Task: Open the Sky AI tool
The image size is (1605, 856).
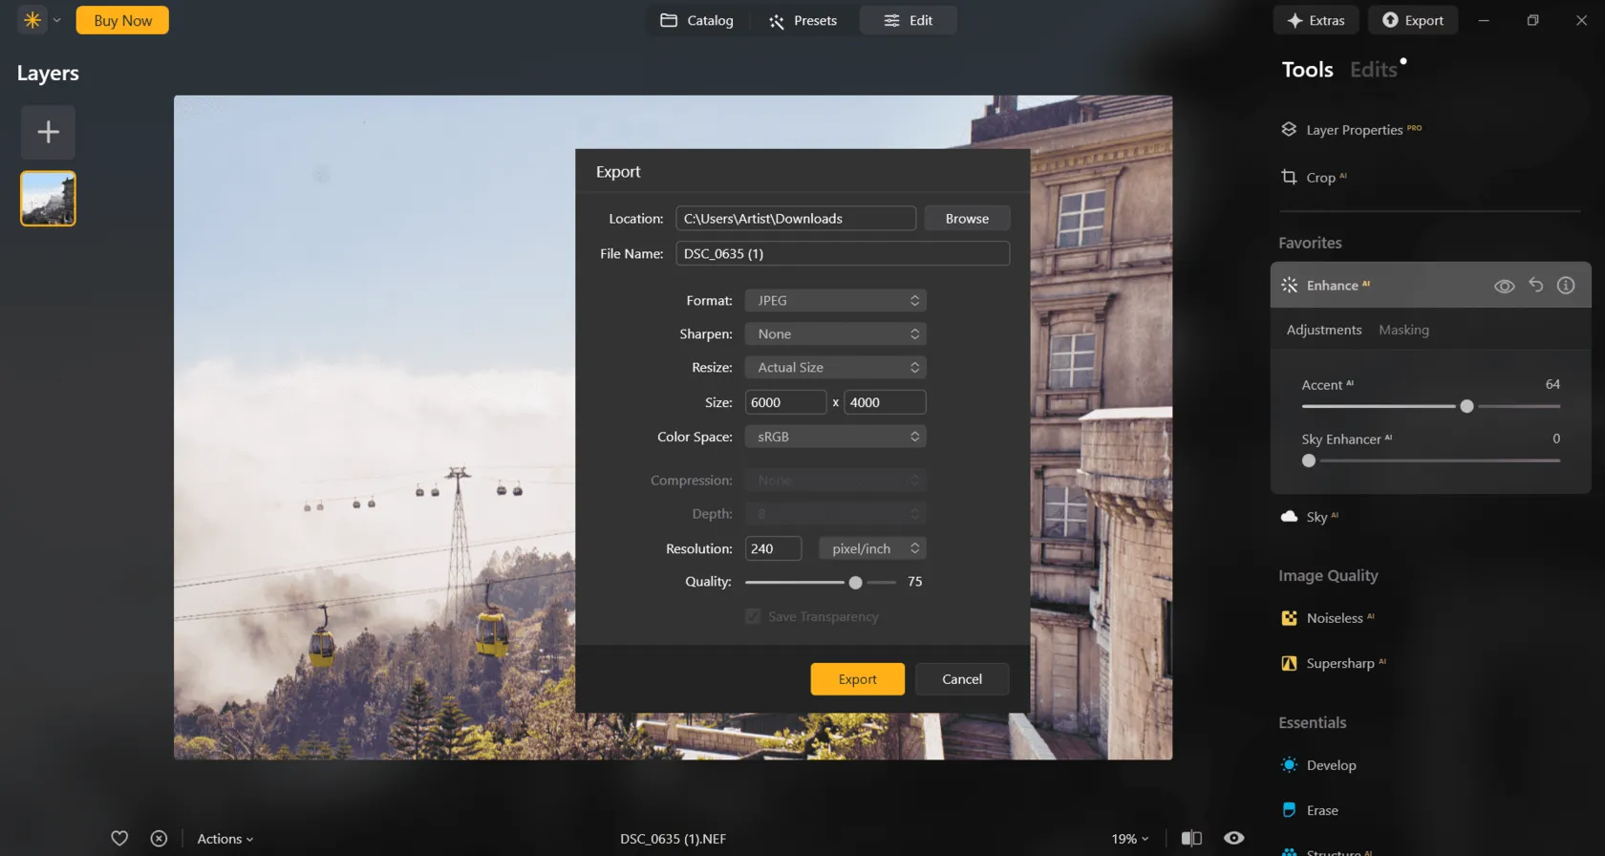Action: [x=1316, y=517]
